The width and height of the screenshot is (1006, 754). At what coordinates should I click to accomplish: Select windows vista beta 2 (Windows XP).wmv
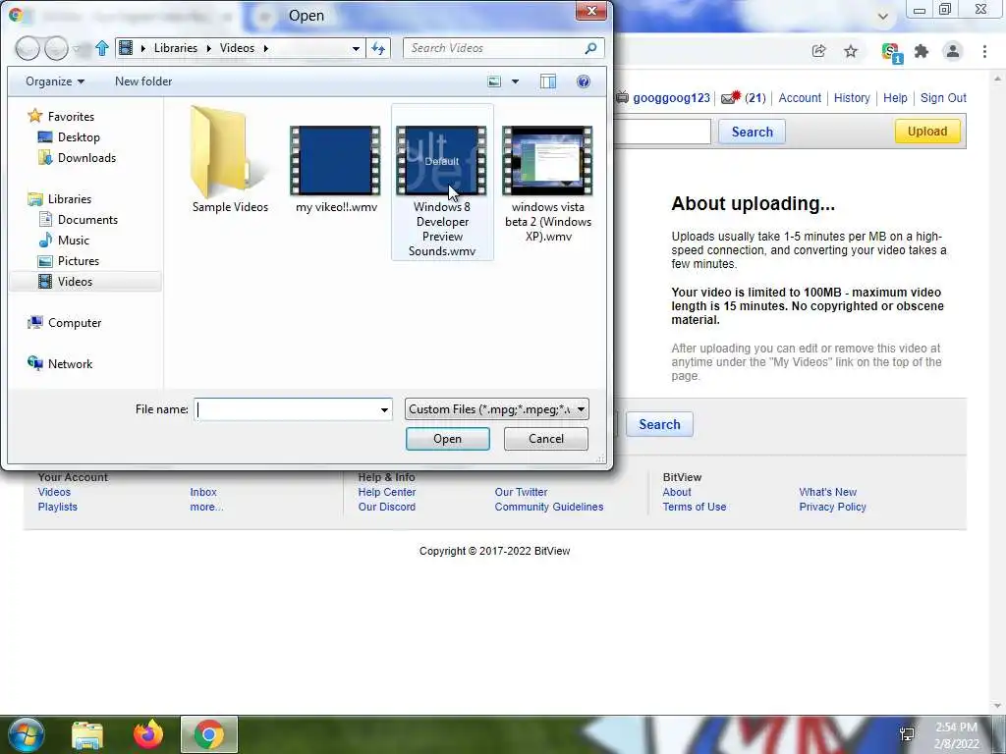[x=547, y=184]
